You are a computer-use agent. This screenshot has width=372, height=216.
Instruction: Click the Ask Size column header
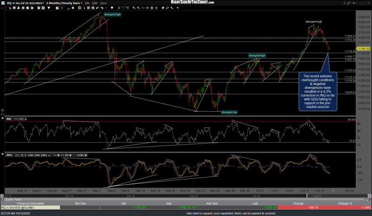(x=212, y=204)
